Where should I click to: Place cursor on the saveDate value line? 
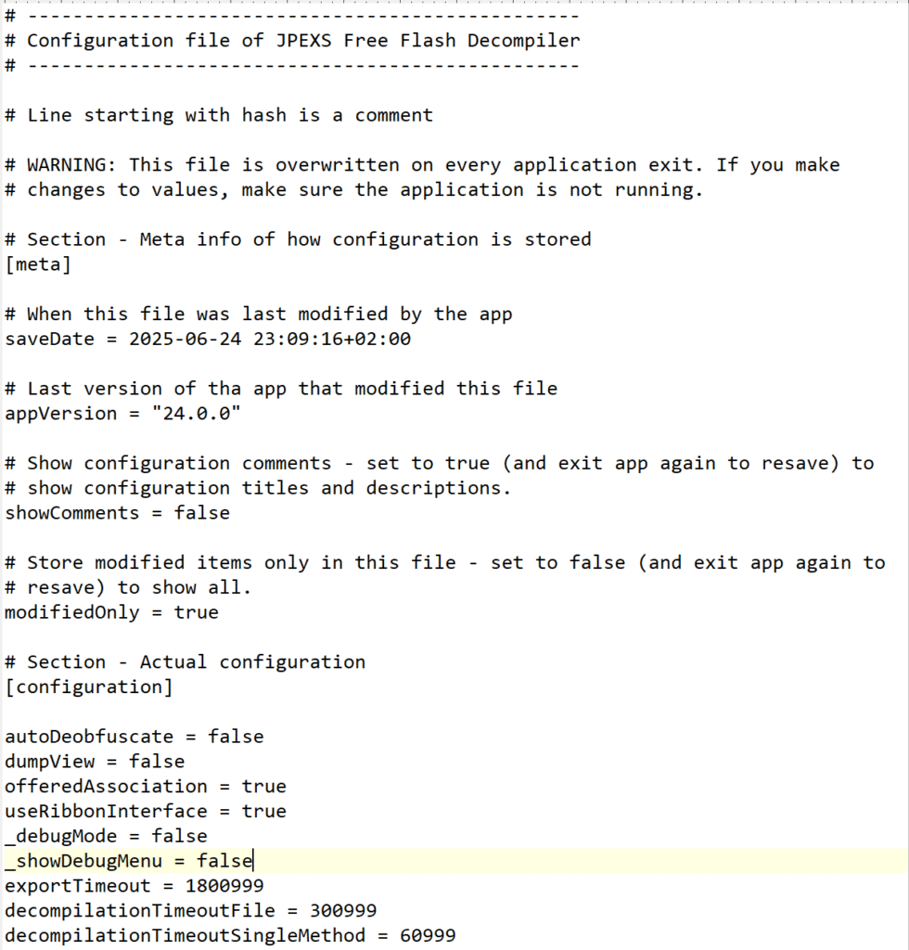(x=208, y=339)
